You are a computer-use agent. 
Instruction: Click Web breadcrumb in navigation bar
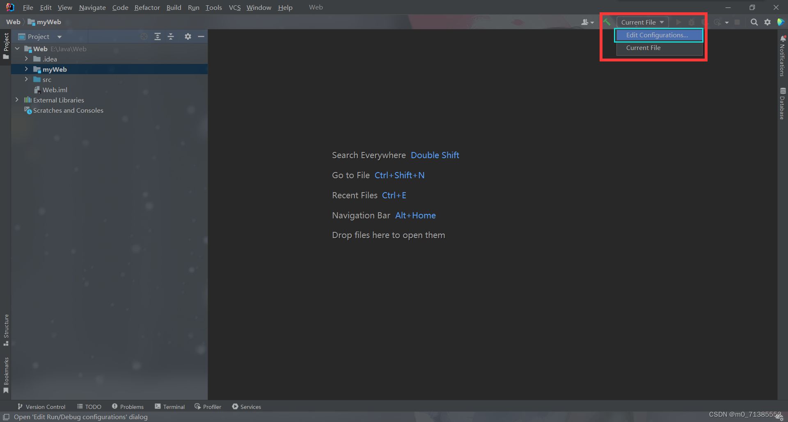pos(13,22)
